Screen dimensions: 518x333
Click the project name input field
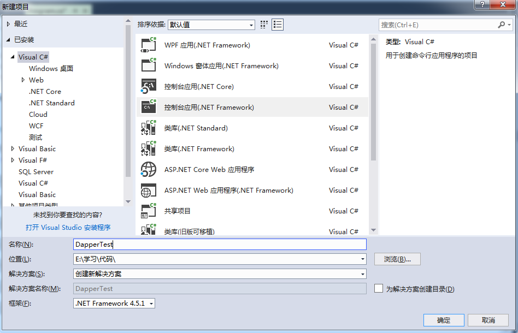[x=220, y=244]
